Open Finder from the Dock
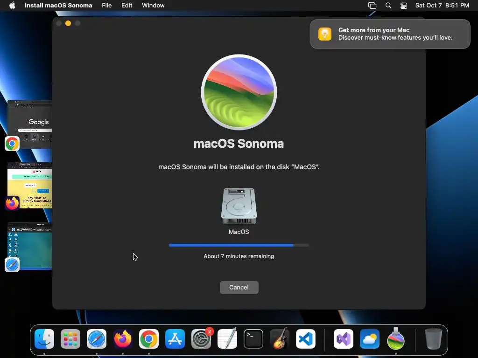 44,339
